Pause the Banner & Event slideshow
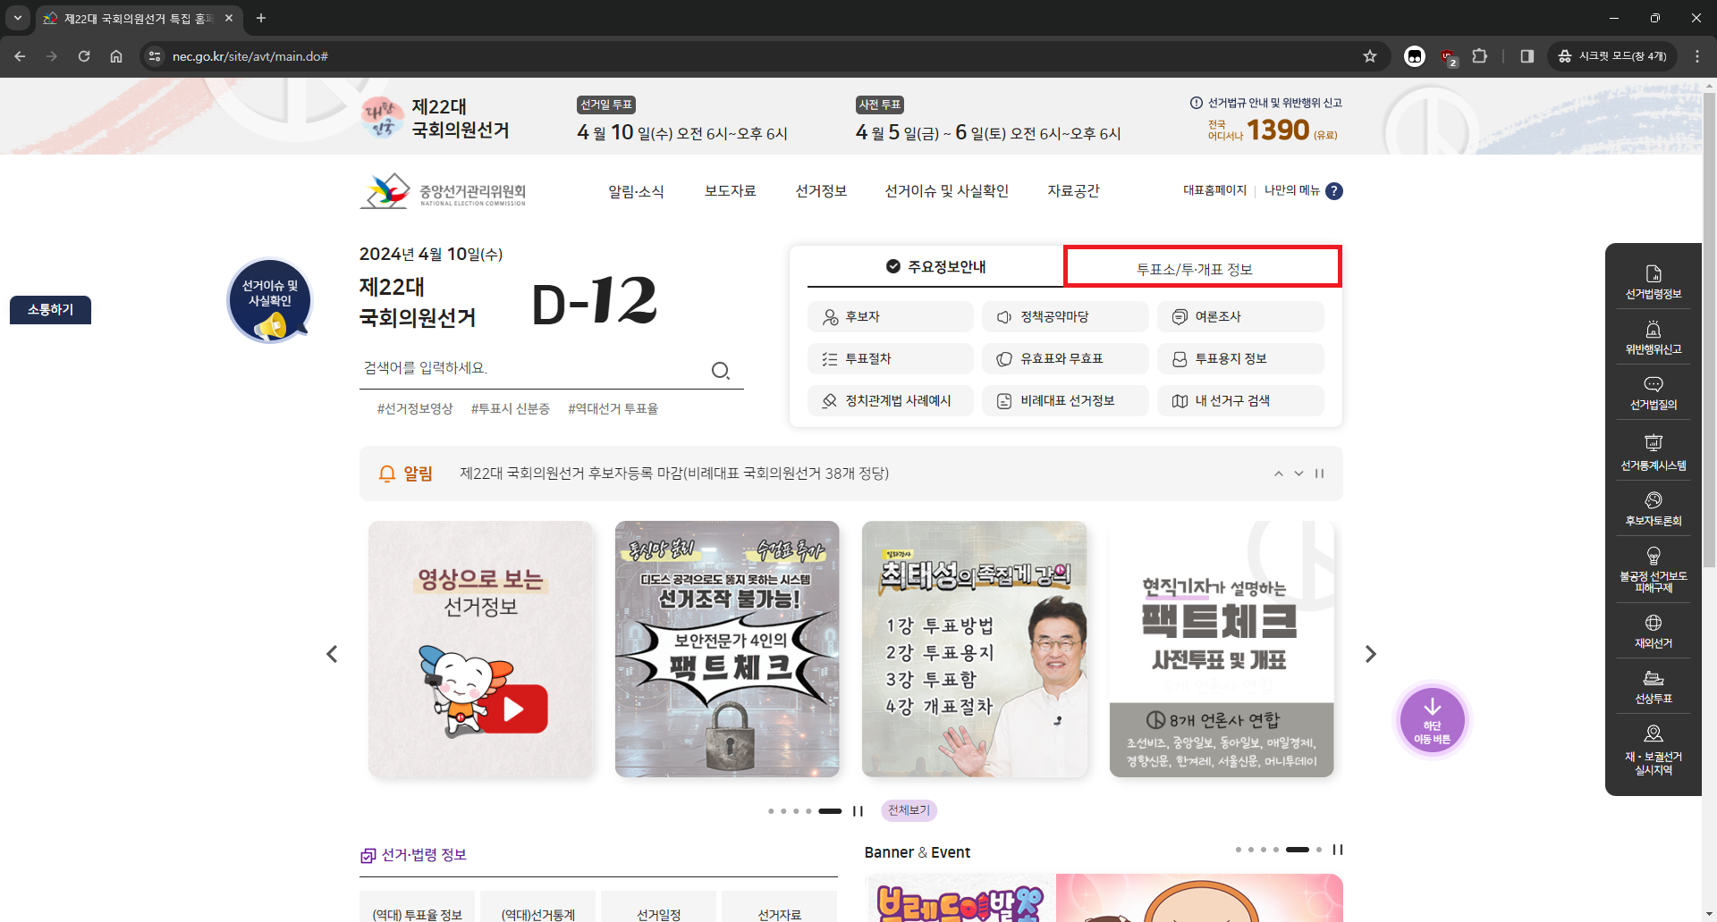Screen dimensions: 1717x922 (1338, 850)
